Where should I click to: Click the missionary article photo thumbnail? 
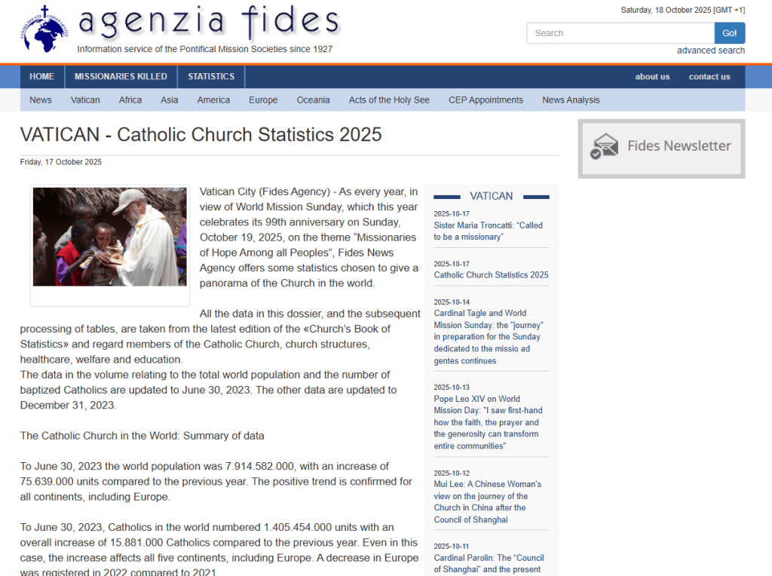click(x=110, y=237)
